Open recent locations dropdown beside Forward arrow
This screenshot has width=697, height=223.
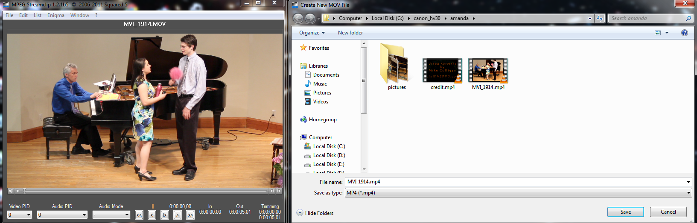point(318,19)
